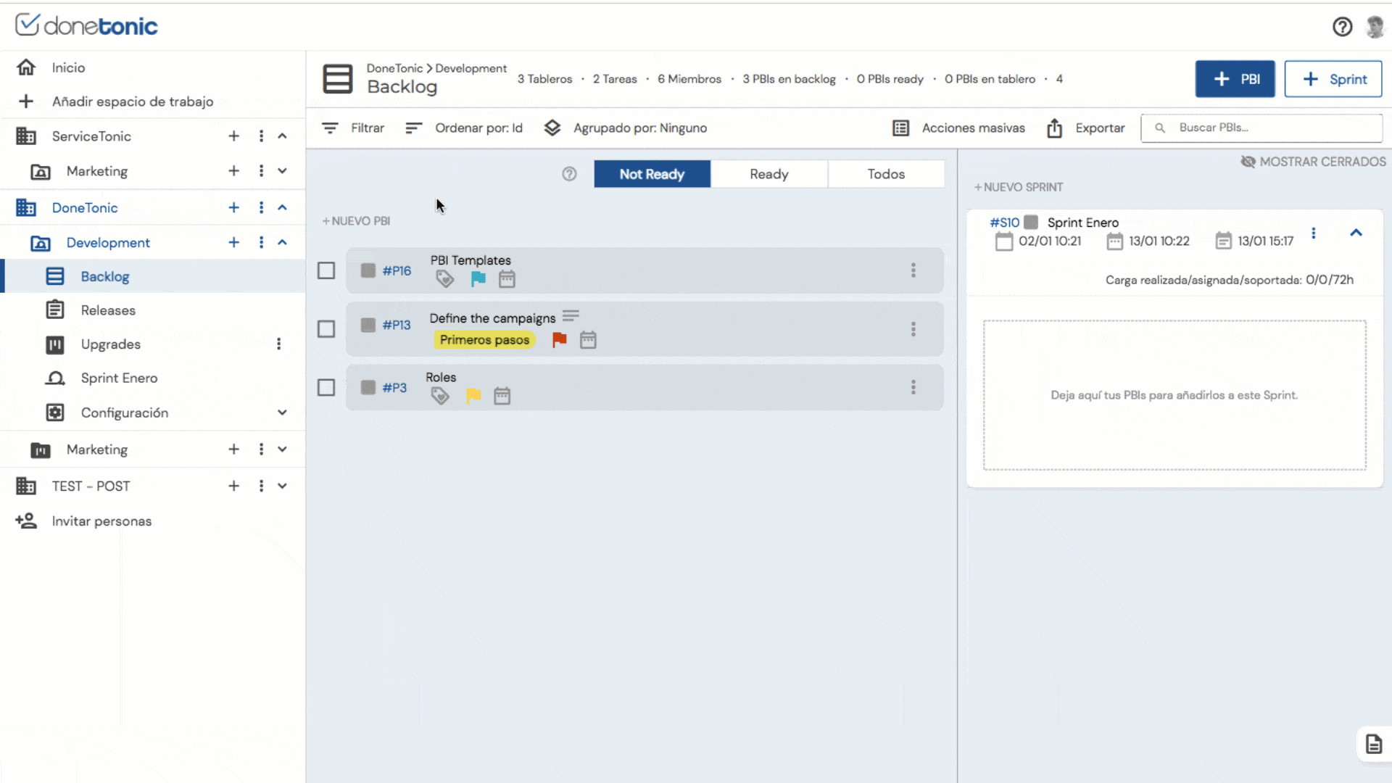
Task: Open the help question mark icon
Action: pos(1342,27)
